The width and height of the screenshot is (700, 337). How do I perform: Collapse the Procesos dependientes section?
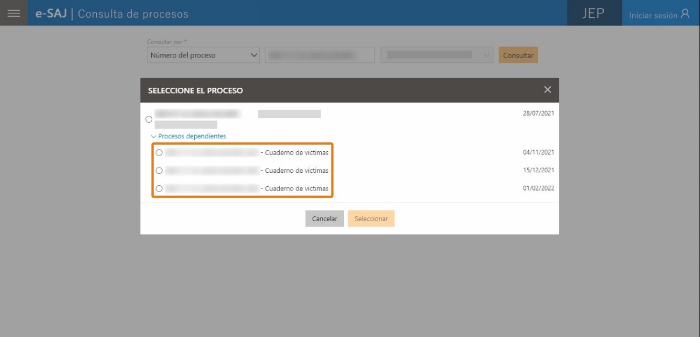[x=189, y=136]
